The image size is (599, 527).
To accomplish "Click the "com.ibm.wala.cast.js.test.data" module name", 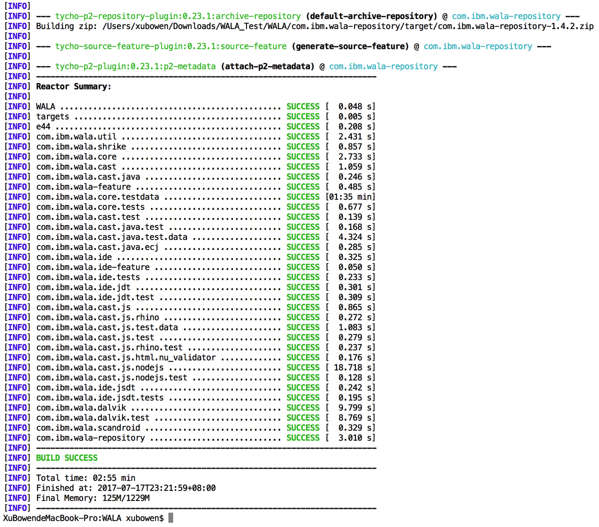I will click(107, 327).
